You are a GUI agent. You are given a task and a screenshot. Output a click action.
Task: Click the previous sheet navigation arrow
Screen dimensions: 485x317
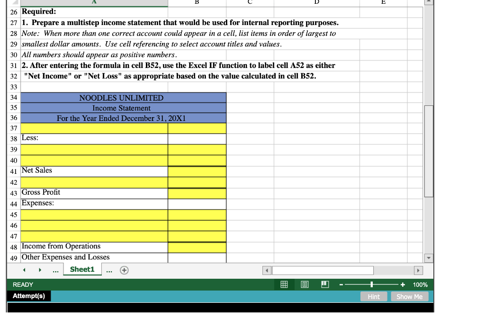(x=24, y=269)
